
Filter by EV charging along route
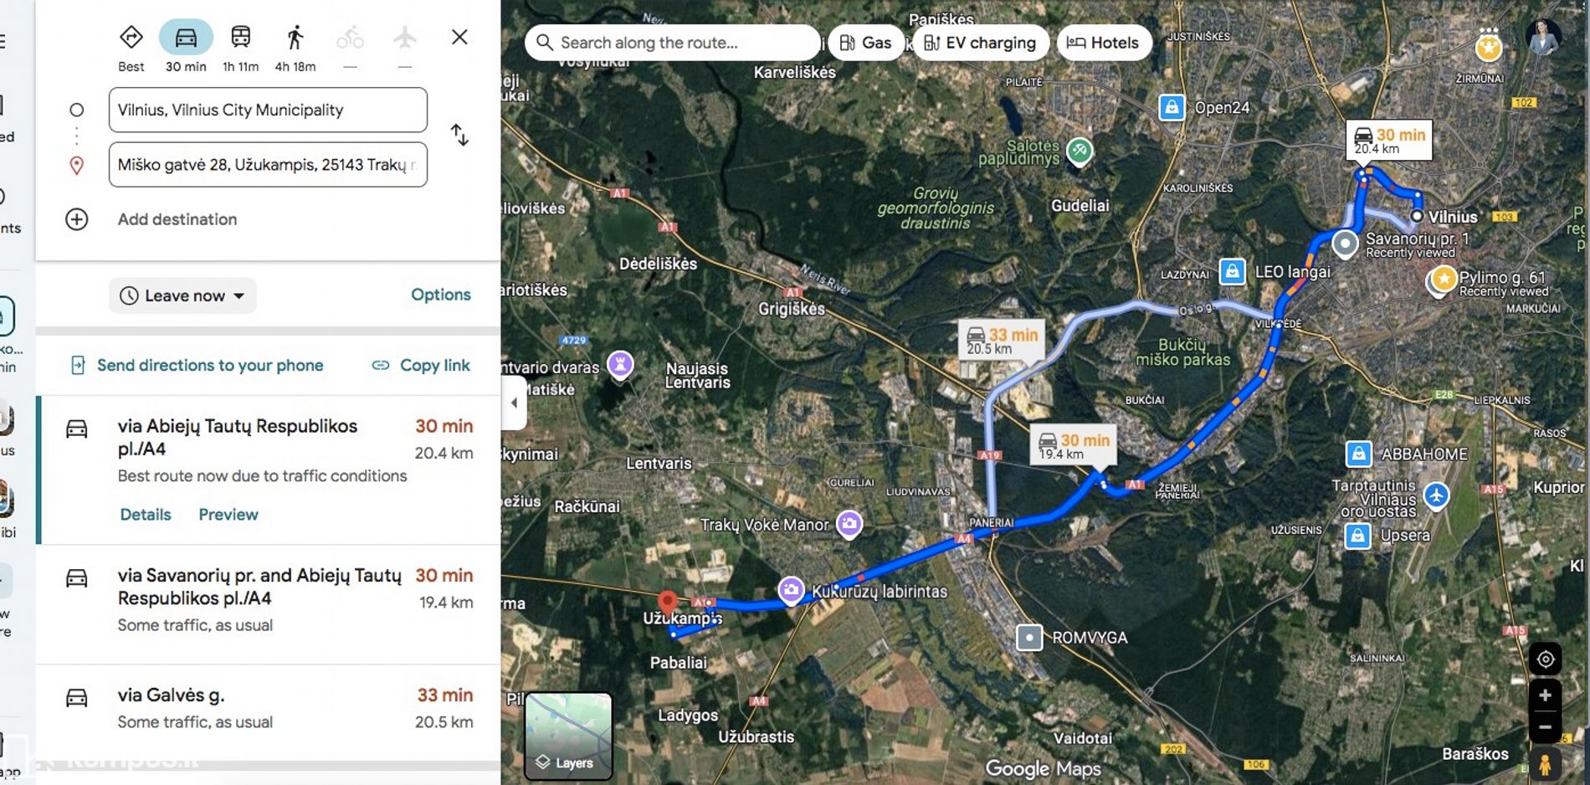(x=980, y=43)
